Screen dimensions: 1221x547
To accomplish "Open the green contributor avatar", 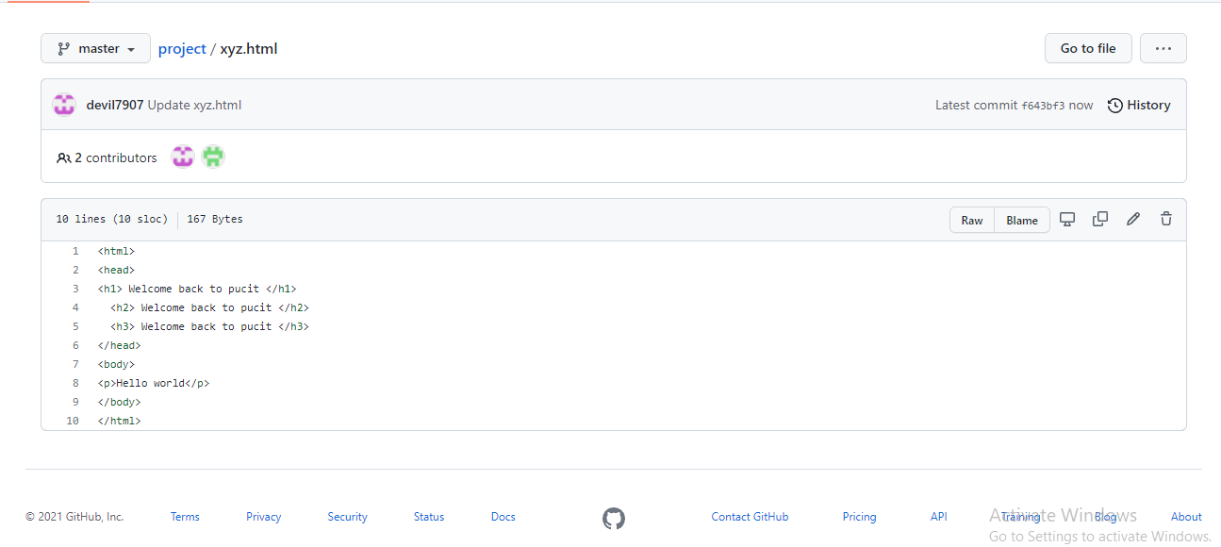I will (x=213, y=157).
